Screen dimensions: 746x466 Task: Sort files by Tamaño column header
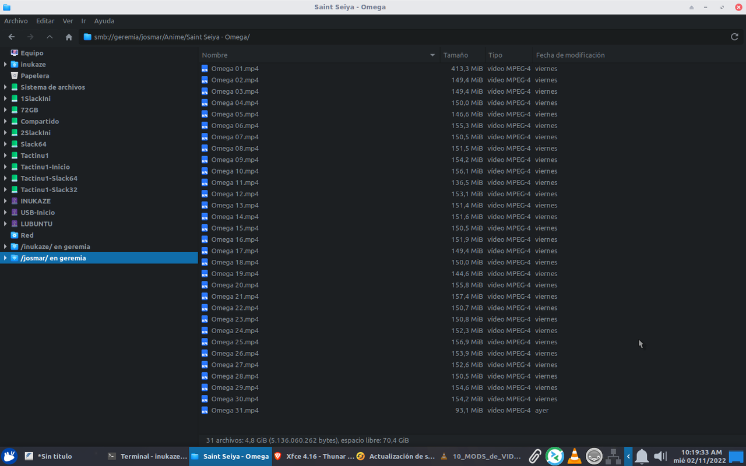(462, 55)
